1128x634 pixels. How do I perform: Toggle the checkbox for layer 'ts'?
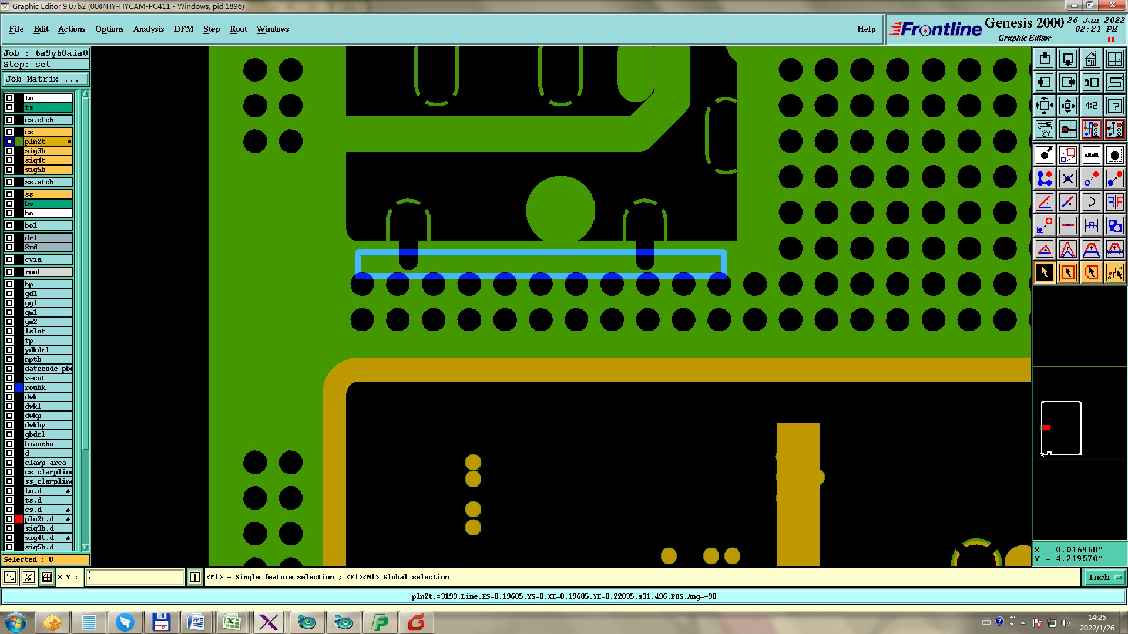click(x=9, y=107)
